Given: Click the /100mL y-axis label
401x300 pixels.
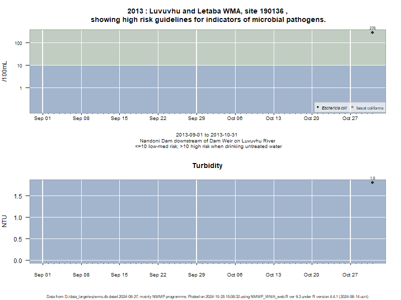Looking at the screenshot, I should tap(5, 71).
